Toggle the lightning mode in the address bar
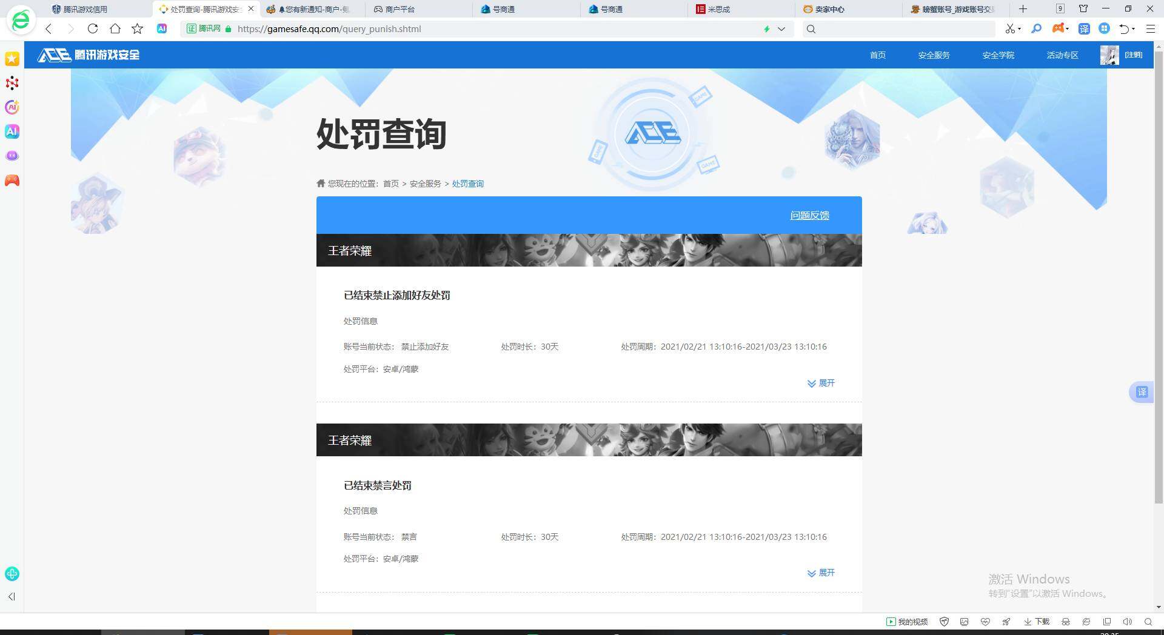The image size is (1164, 635). pos(766,28)
